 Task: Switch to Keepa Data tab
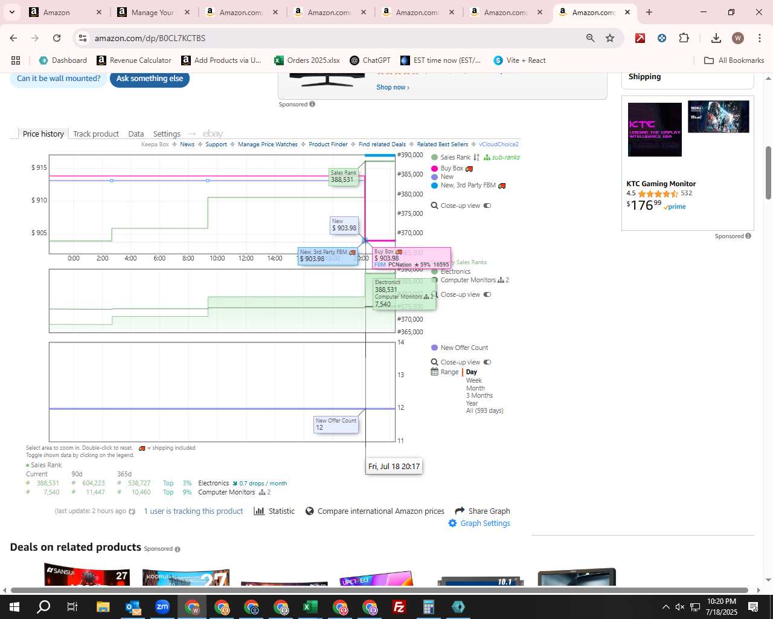coord(136,134)
